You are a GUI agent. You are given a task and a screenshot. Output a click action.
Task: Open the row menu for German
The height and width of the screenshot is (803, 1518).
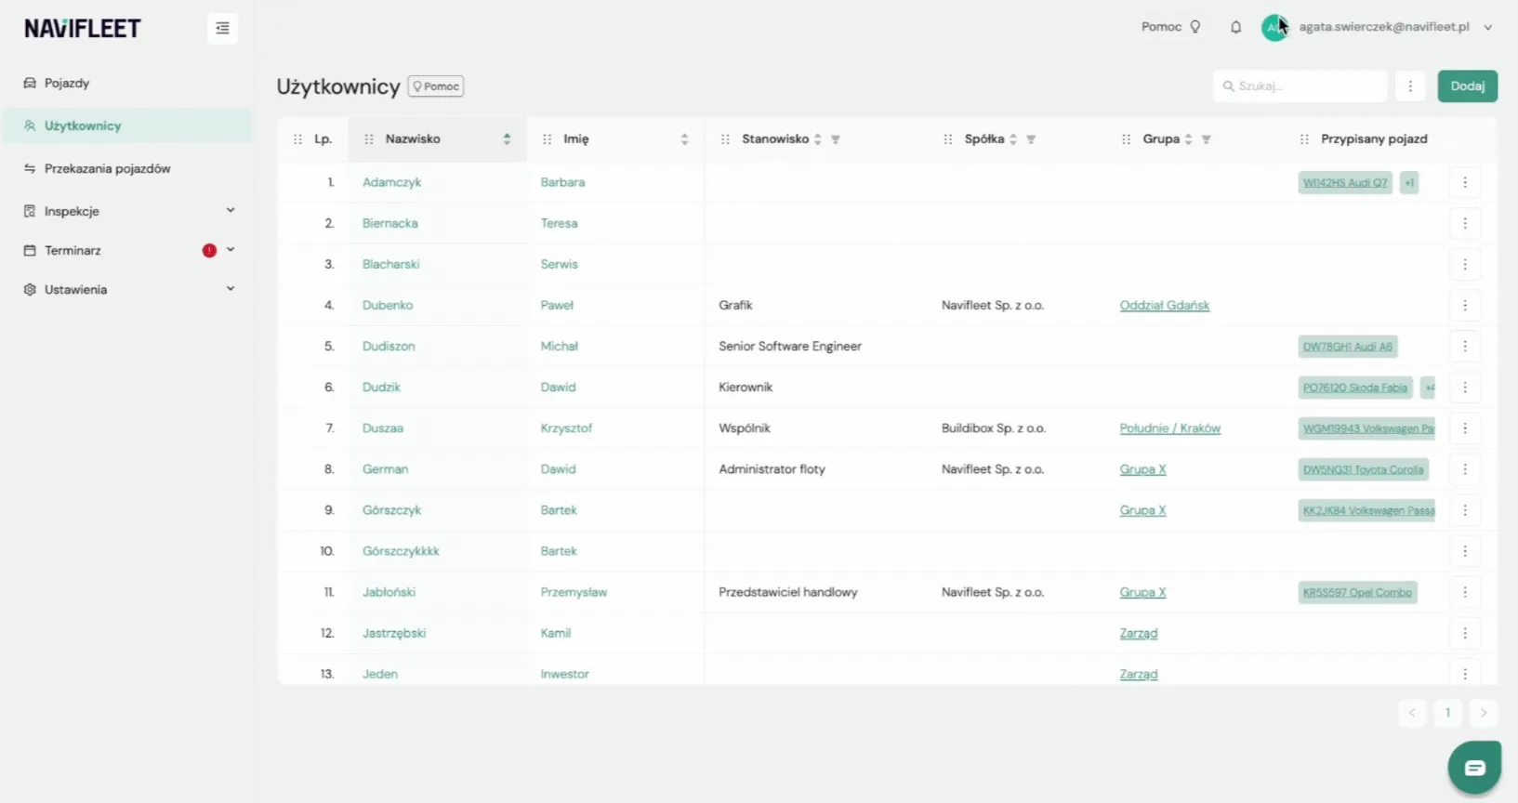1465,469
